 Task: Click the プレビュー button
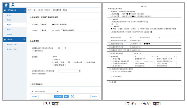point(58,96)
